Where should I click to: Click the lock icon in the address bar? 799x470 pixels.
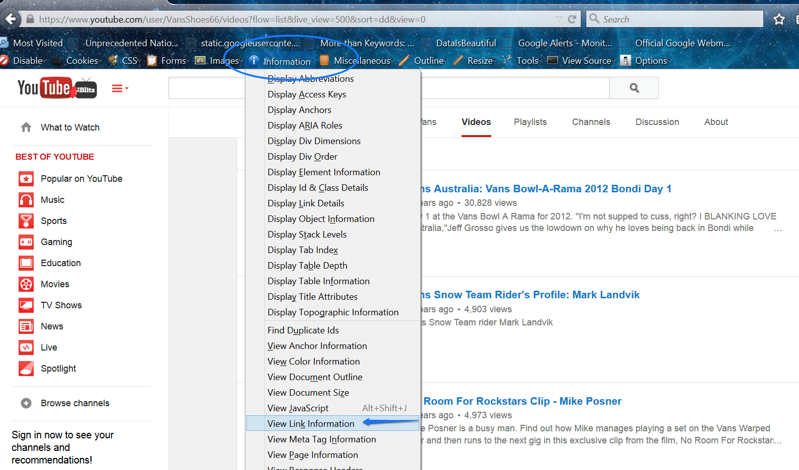click(30, 19)
